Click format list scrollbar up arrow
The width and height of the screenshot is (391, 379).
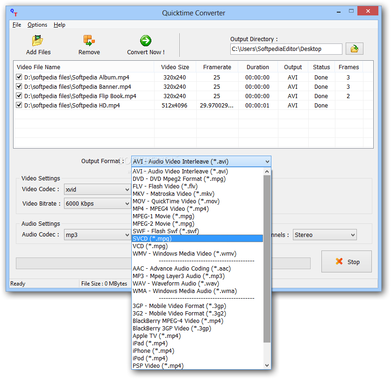pos(267,172)
